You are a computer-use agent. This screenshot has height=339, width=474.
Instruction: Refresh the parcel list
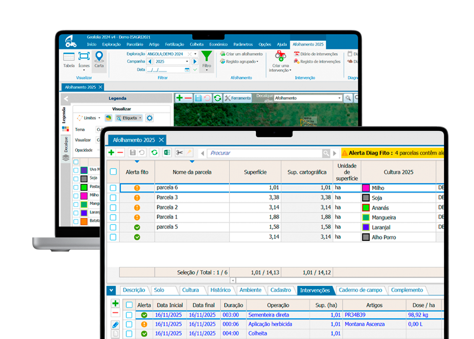[155, 152]
